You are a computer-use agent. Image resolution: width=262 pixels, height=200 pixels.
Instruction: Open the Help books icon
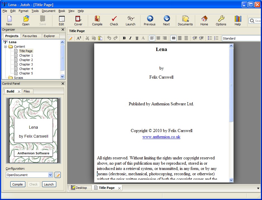pos(237,21)
